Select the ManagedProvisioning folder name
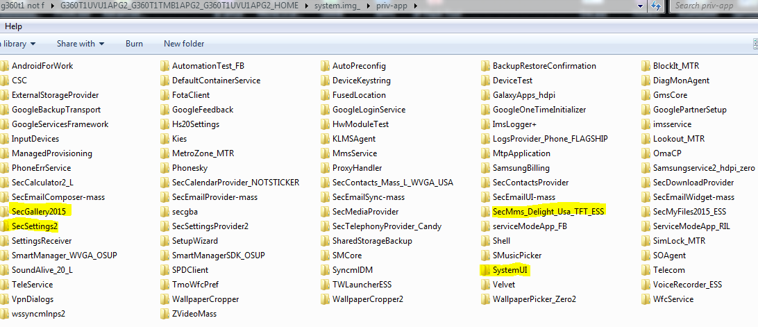The image size is (758, 327). [x=52, y=153]
